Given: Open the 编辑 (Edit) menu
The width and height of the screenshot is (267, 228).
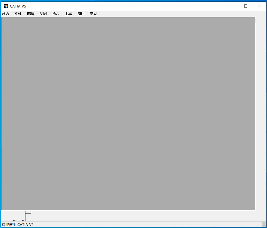Looking at the screenshot, I should 31,14.
